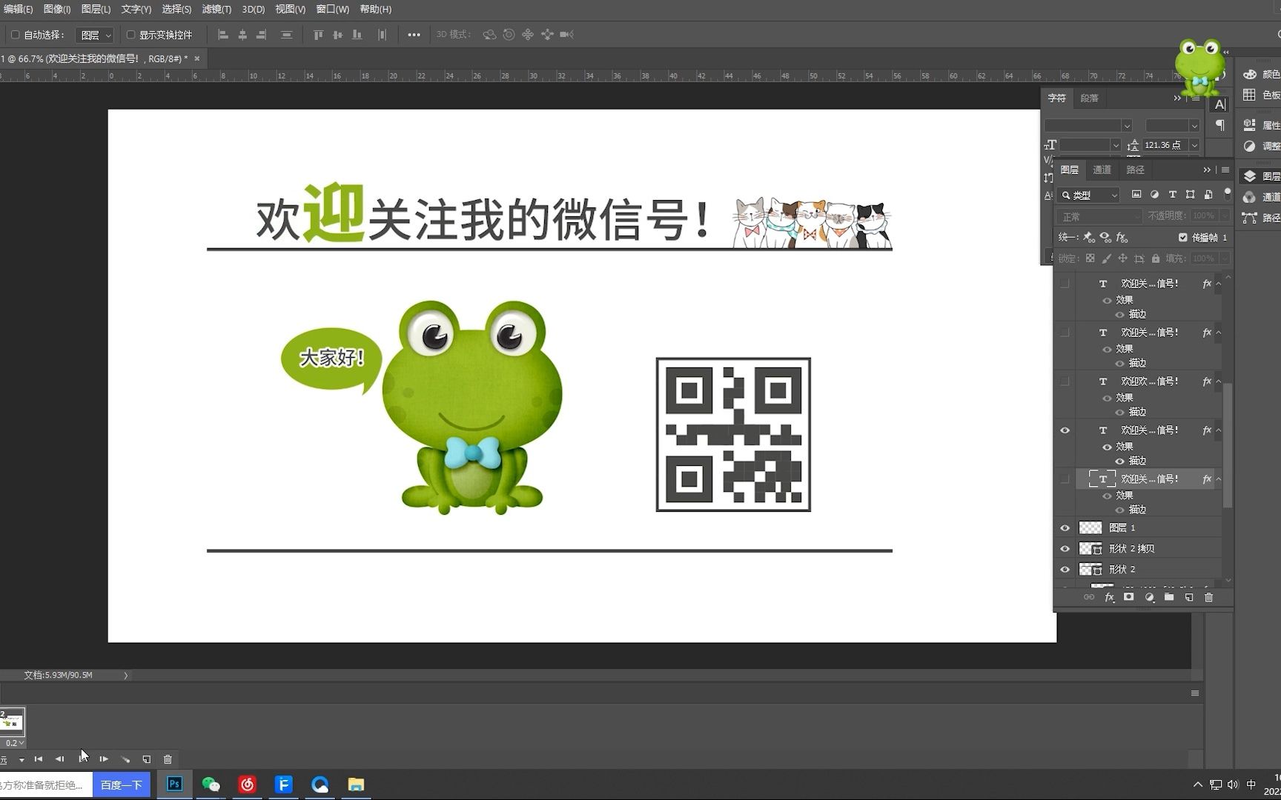Open 文字(Y) menu
Image resolution: width=1281 pixels, height=800 pixels.
coord(136,10)
